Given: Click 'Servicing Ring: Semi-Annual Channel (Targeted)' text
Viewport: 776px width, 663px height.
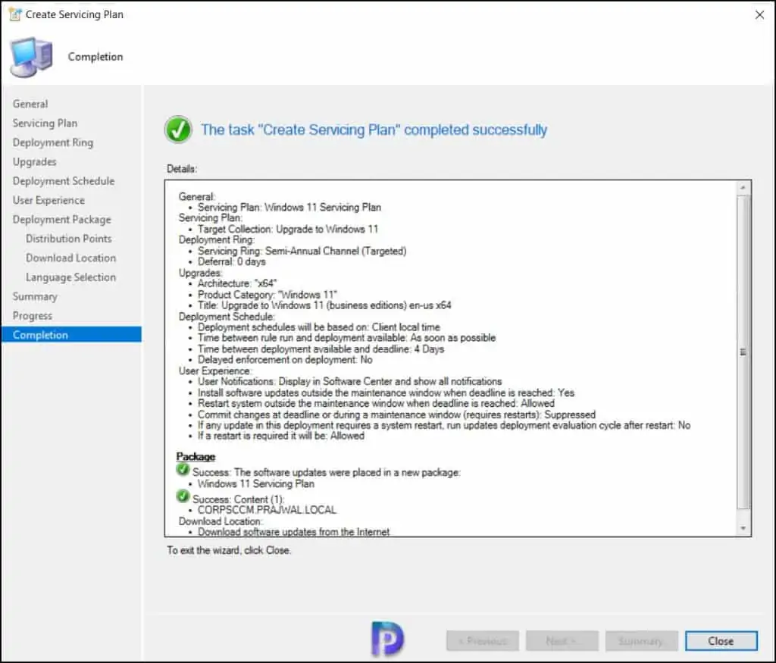Looking at the screenshot, I should [x=302, y=251].
